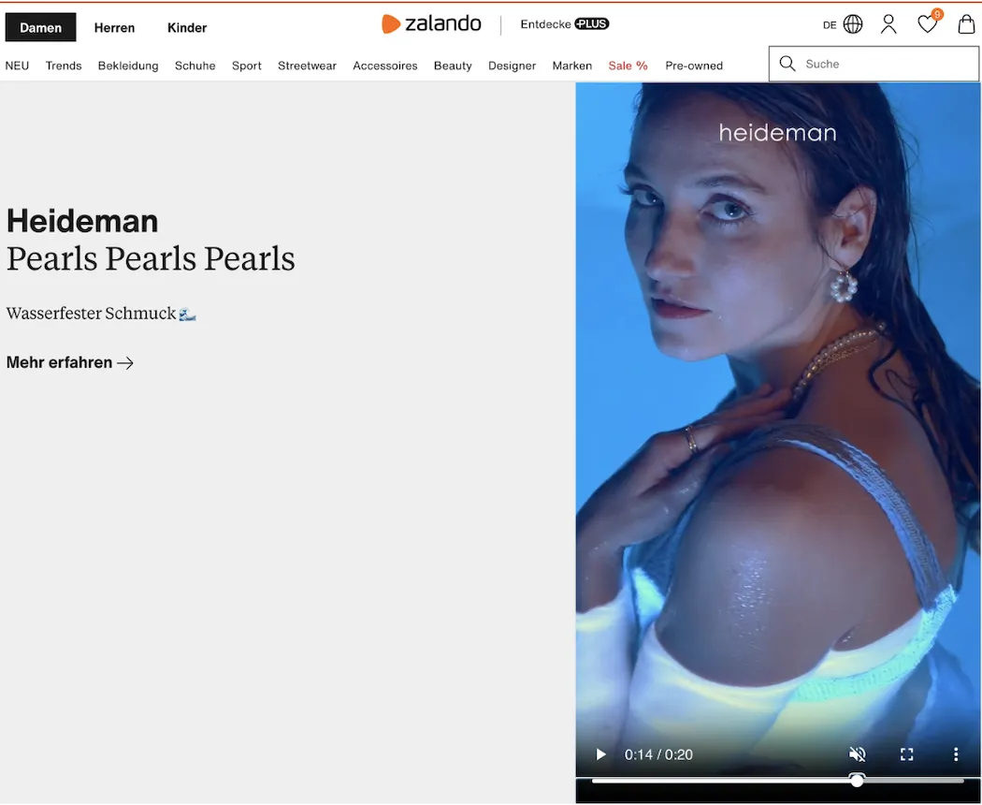
Task: Click Mehr erfahren link
Action: [x=70, y=362]
